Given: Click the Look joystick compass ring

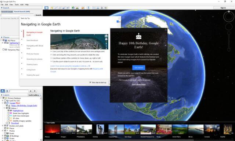Looking at the screenshot, I should (228, 16).
